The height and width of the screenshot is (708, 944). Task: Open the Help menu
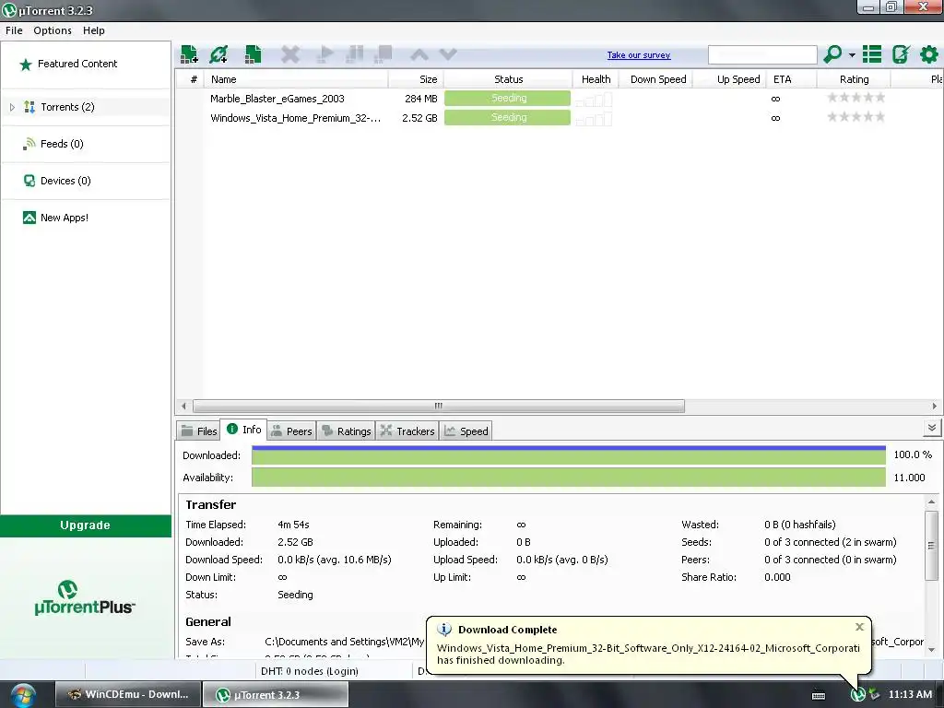coord(94,30)
